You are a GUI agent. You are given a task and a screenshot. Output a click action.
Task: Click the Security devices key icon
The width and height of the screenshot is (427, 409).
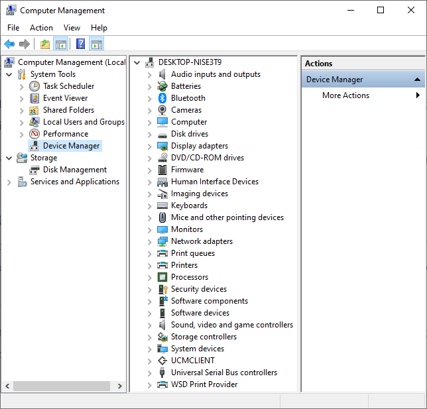[x=162, y=289]
